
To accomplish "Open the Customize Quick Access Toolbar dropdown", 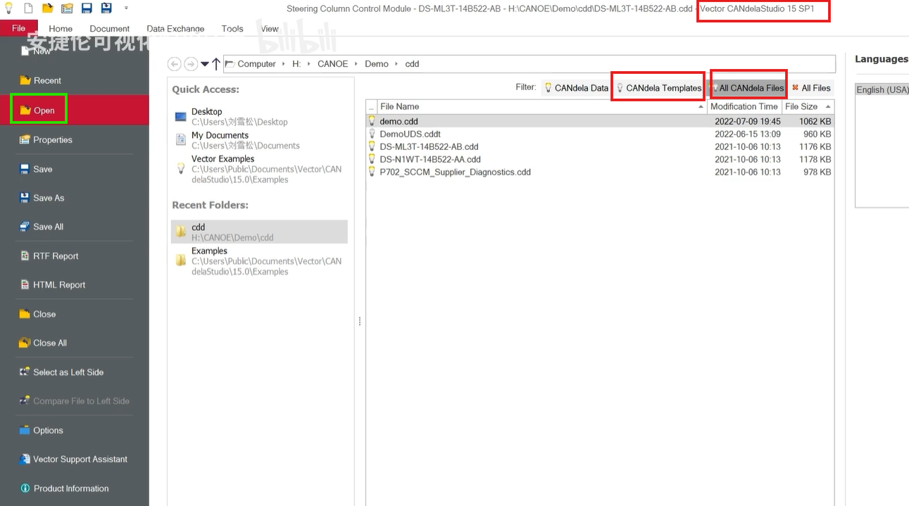I will tap(126, 8).
